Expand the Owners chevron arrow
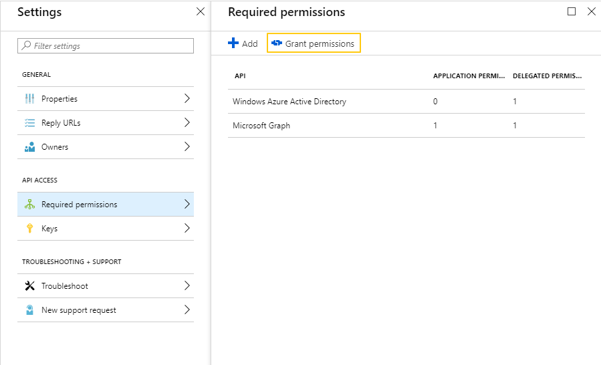601x365 pixels. pyautogui.click(x=187, y=146)
